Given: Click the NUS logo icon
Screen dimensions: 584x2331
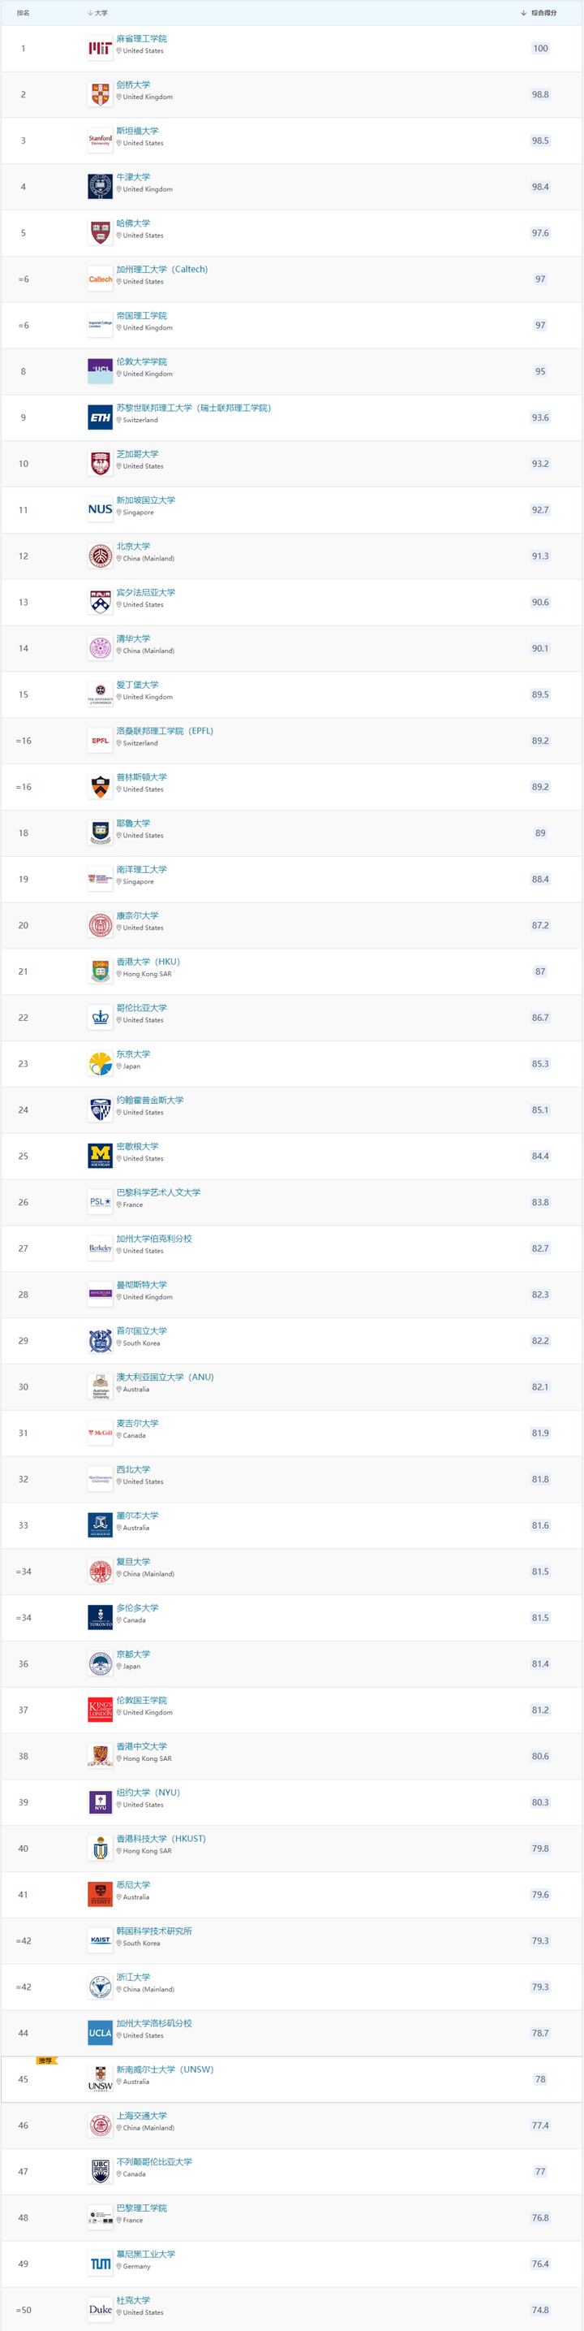Looking at the screenshot, I should [x=100, y=510].
